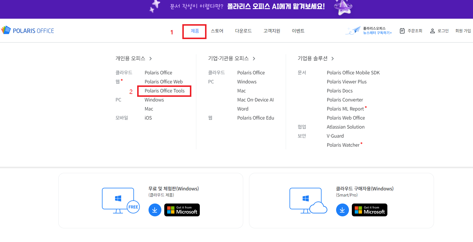The image size is (473, 242).
Task: Get cloud purchase version from Microsoft Store
Action: [370, 210]
